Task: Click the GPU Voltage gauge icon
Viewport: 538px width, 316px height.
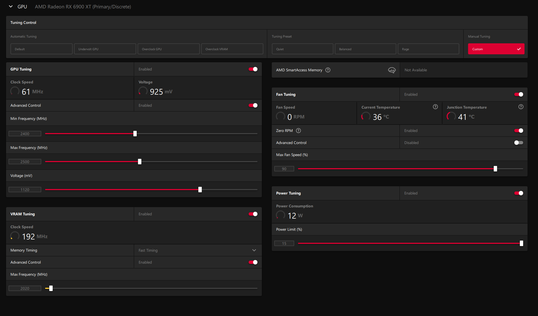Action: coord(143,91)
